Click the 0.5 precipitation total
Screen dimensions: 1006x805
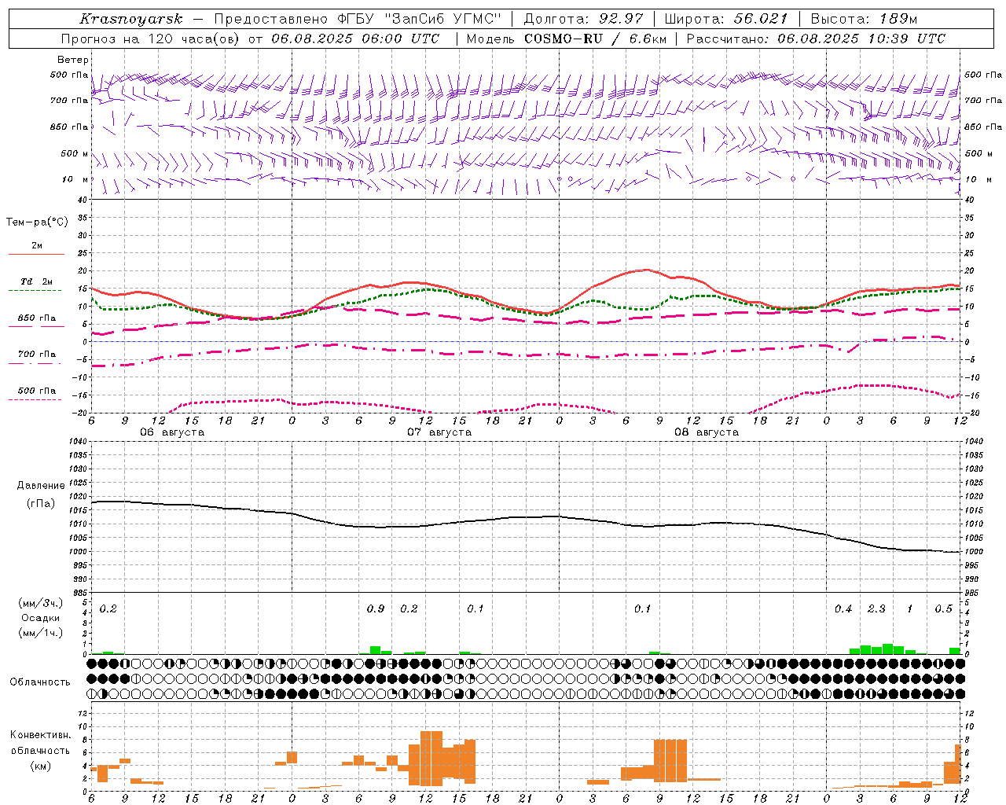tap(944, 609)
